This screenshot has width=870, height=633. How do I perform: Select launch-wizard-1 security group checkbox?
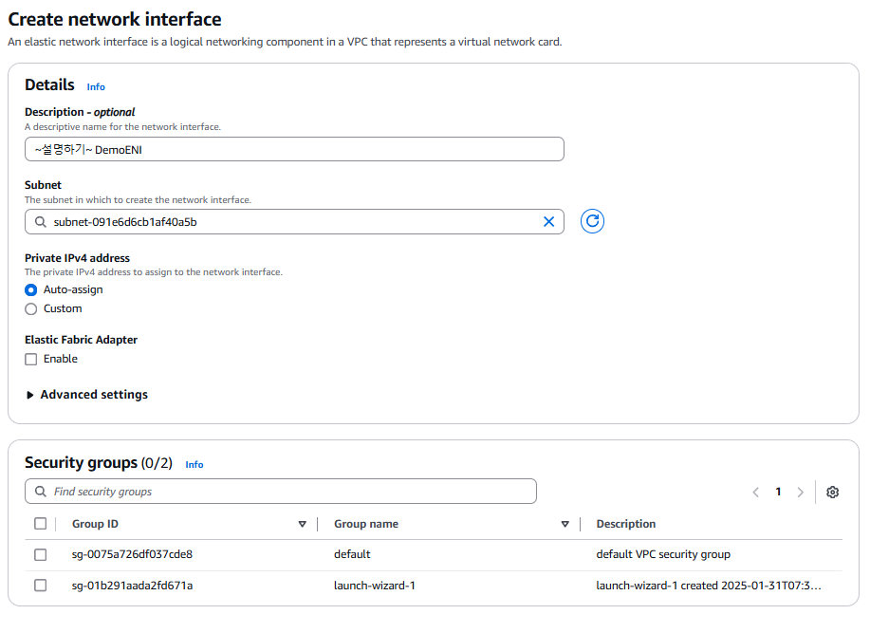[40, 586]
